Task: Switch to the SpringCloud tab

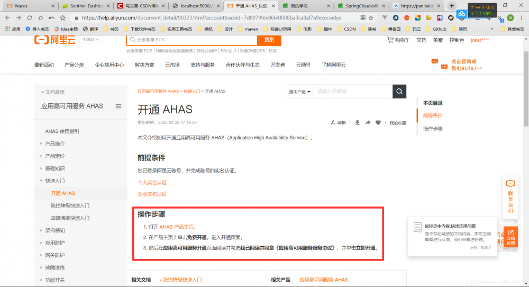Action: [361, 6]
